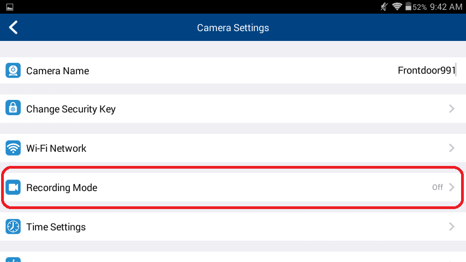The image size is (466, 262).
Task: Tap the Recording Mode video camera icon
Action: pos(13,187)
